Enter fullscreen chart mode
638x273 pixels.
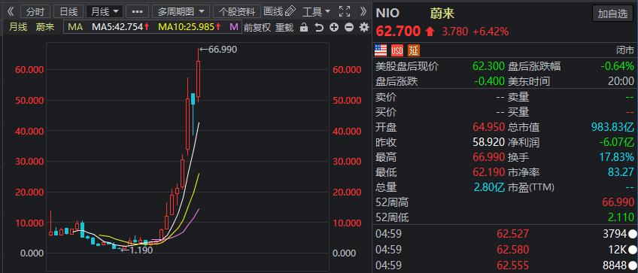[345, 11]
